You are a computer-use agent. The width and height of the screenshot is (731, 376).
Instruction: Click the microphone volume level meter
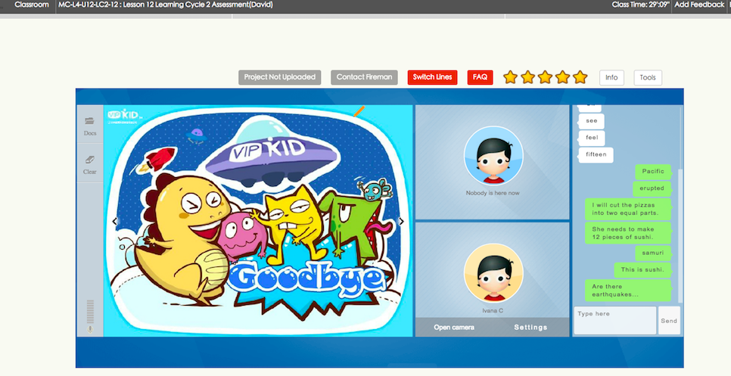tap(91, 312)
